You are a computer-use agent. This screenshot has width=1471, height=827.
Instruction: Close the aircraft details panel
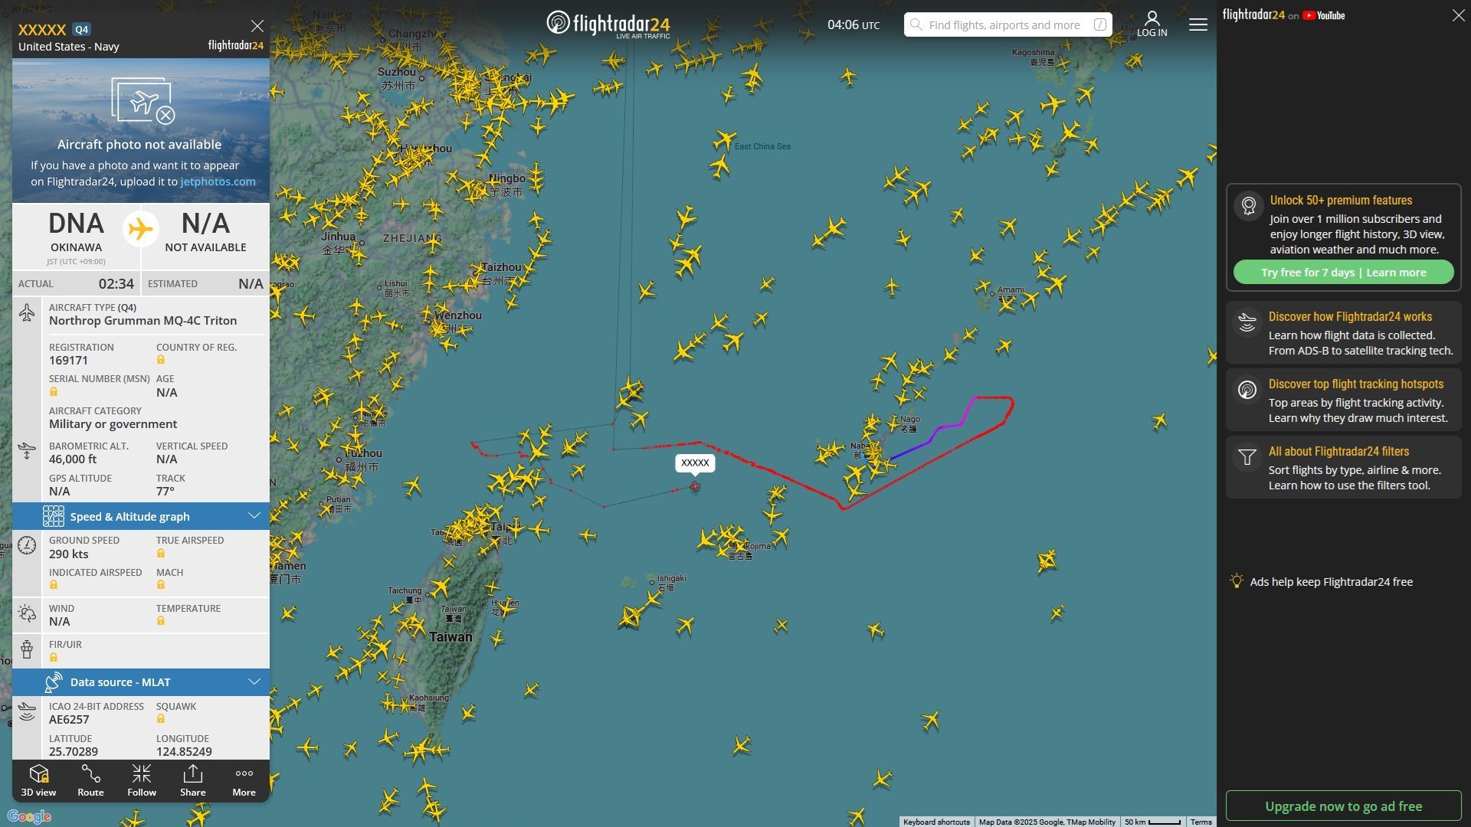pos(257,26)
